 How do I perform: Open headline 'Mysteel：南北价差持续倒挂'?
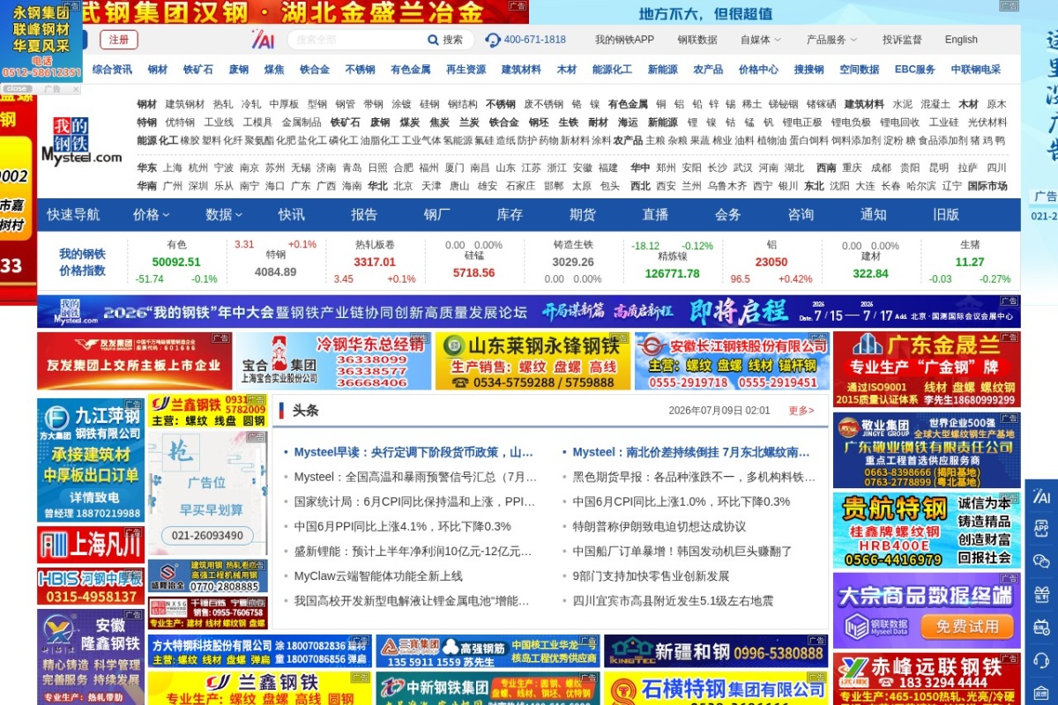(691, 452)
